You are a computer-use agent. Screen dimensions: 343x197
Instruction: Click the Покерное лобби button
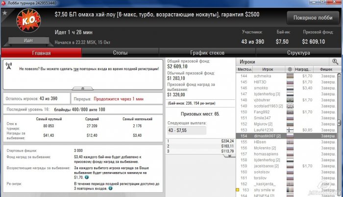point(313,18)
